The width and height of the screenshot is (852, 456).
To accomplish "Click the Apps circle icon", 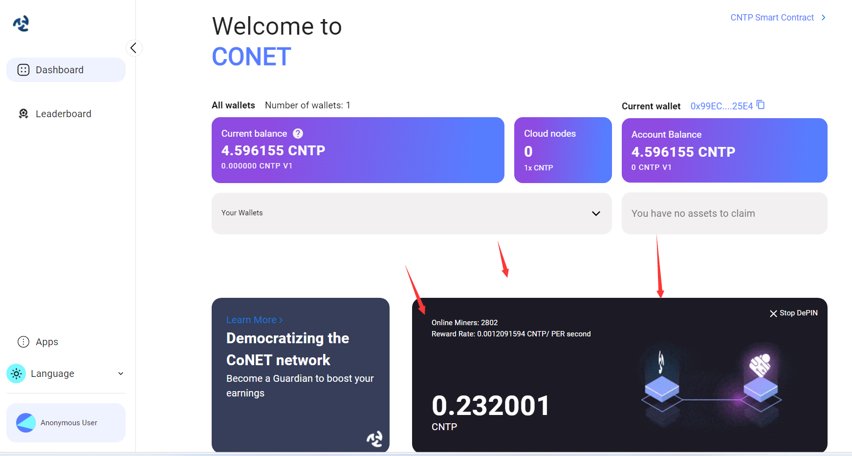I will point(23,342).
